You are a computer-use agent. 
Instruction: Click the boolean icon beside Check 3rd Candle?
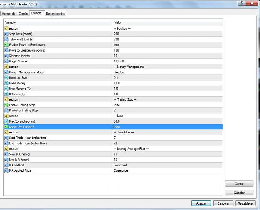[x=6, y=127]
